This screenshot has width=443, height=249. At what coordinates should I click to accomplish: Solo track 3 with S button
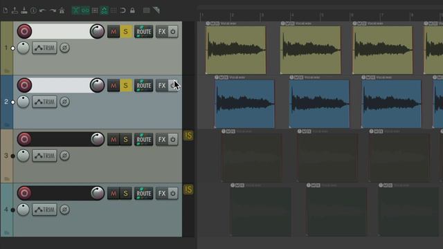126,140
